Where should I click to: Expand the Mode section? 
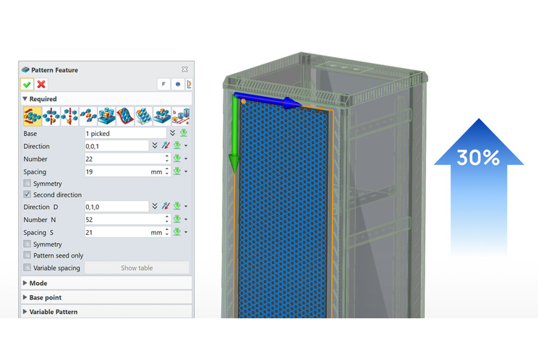[26, 283]
